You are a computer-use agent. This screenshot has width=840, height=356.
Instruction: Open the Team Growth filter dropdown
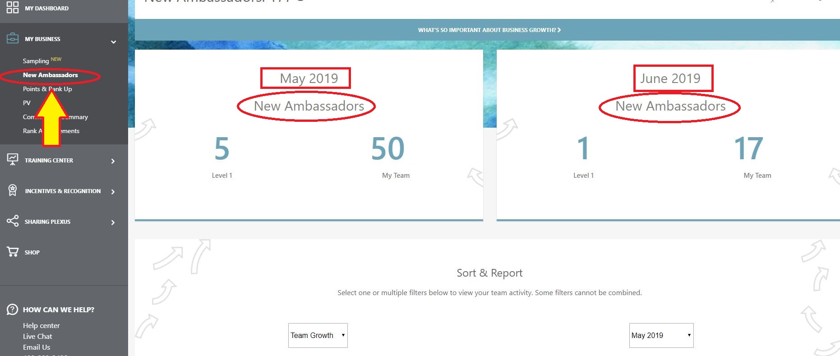click(x=318, y=335)
